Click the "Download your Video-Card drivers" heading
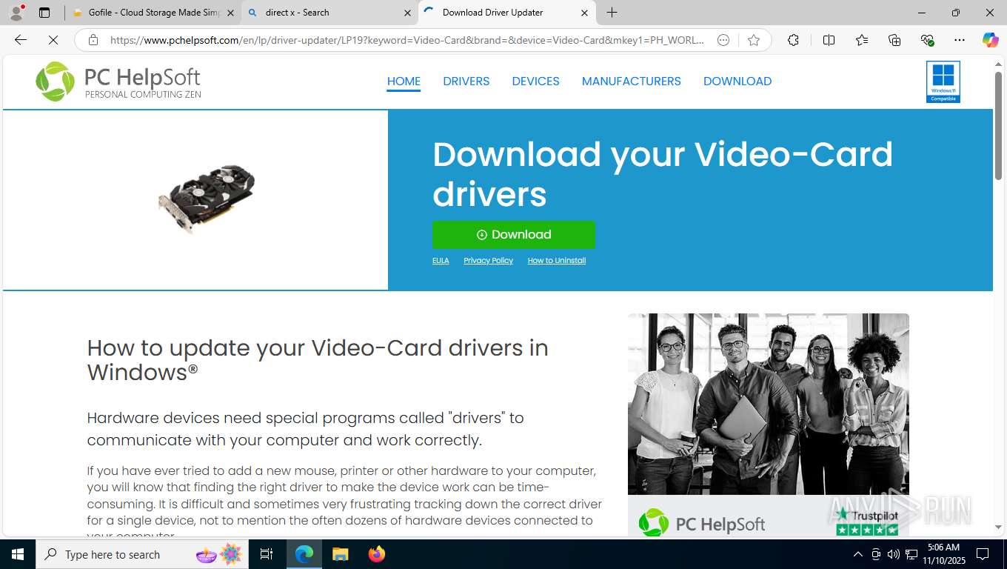Image resolution: width=1007 pixels, height=569 pixels. [x=663, y=174]
